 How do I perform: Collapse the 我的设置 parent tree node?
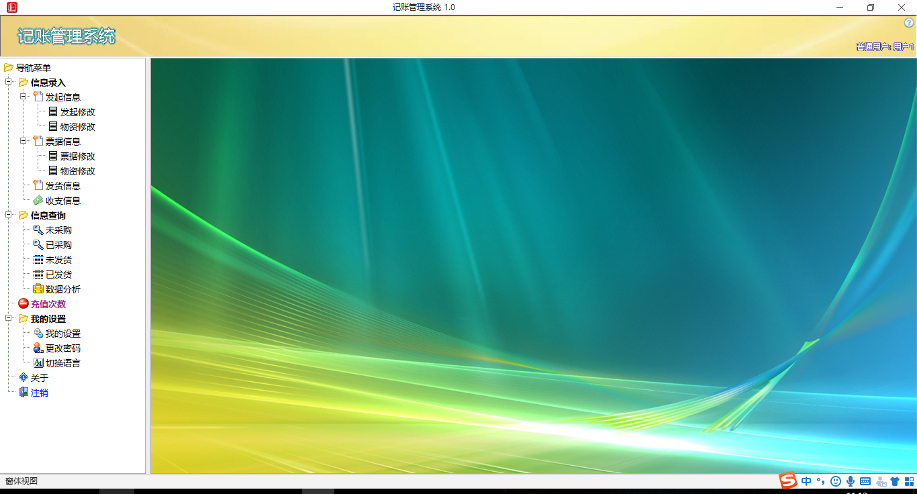(x=9, y=318)
